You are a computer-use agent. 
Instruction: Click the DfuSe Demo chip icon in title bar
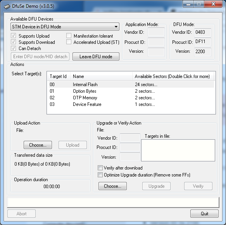pos(7,7)
